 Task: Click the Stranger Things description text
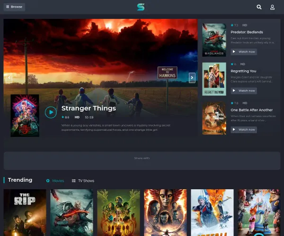pyautogui.click(x=116, y=127)
